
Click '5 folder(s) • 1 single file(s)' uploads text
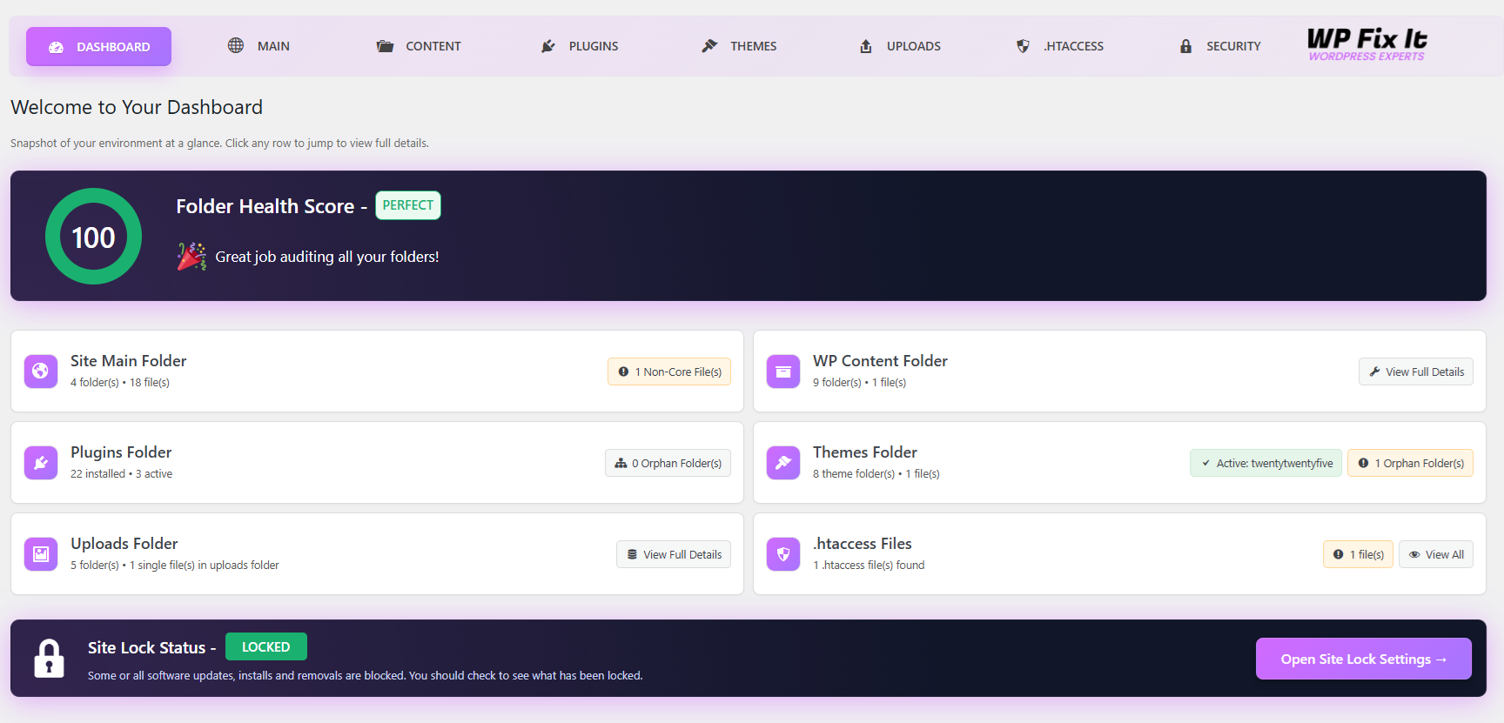coord(175,566)
